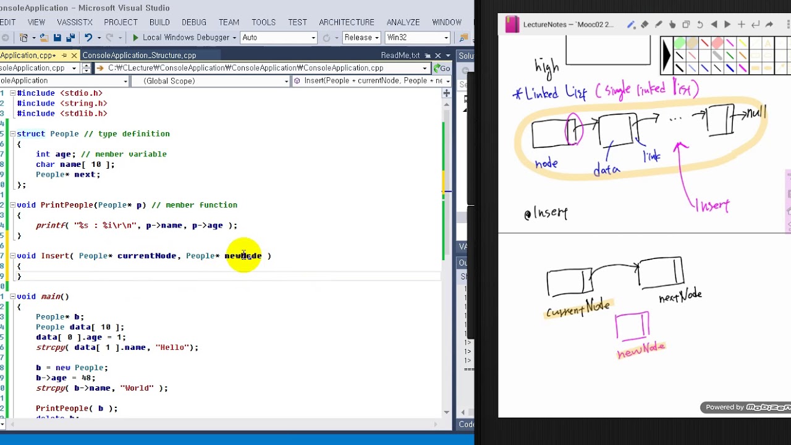
Task: Toggle pin on ReadMe.txt tab
Action: [428, 56]
